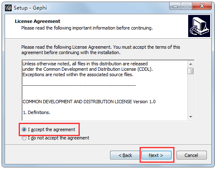
Task: Click the license text scroll down arrow
Action: tap(191, 117)
